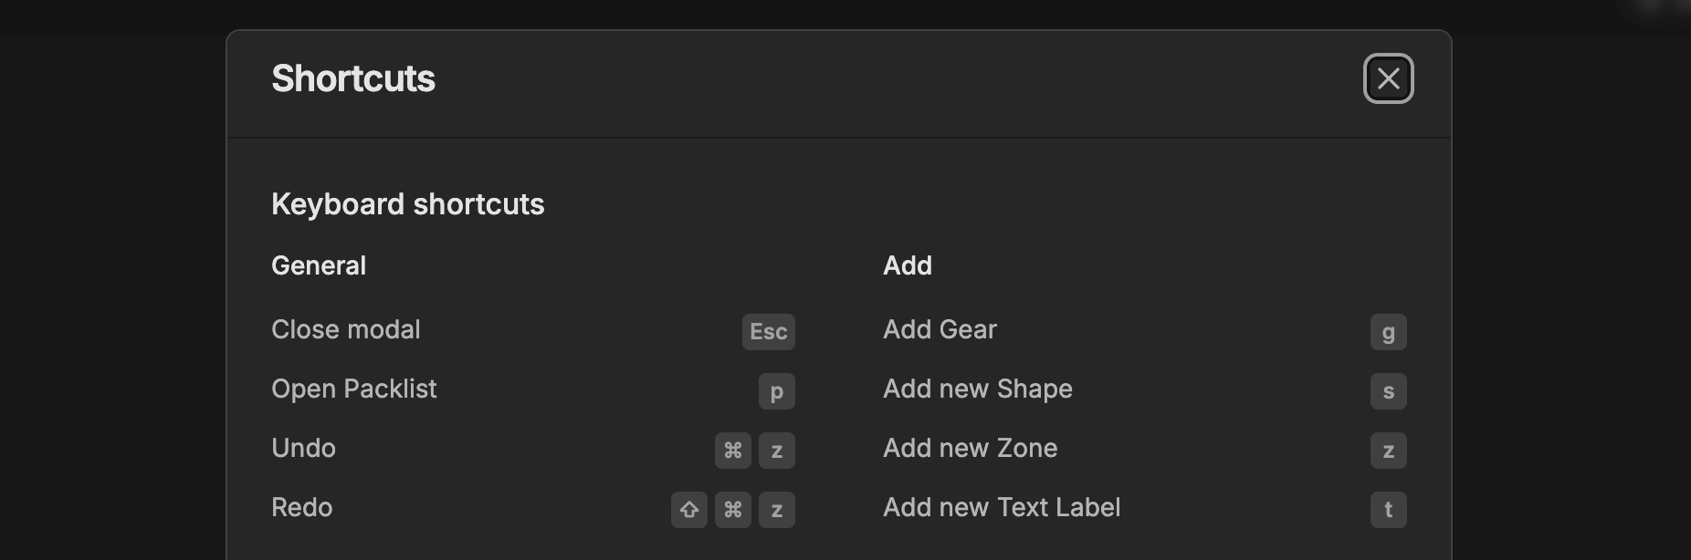1691x560 pixels.
Task: Click the Esc key badge beside Close modal
Action: click(767, 332)
